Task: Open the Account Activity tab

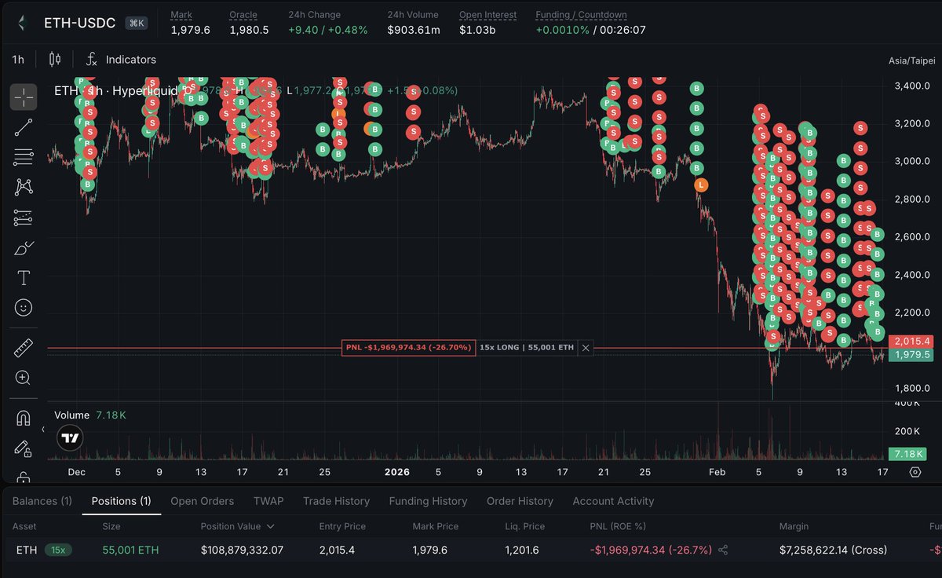Action: point(613,501)
